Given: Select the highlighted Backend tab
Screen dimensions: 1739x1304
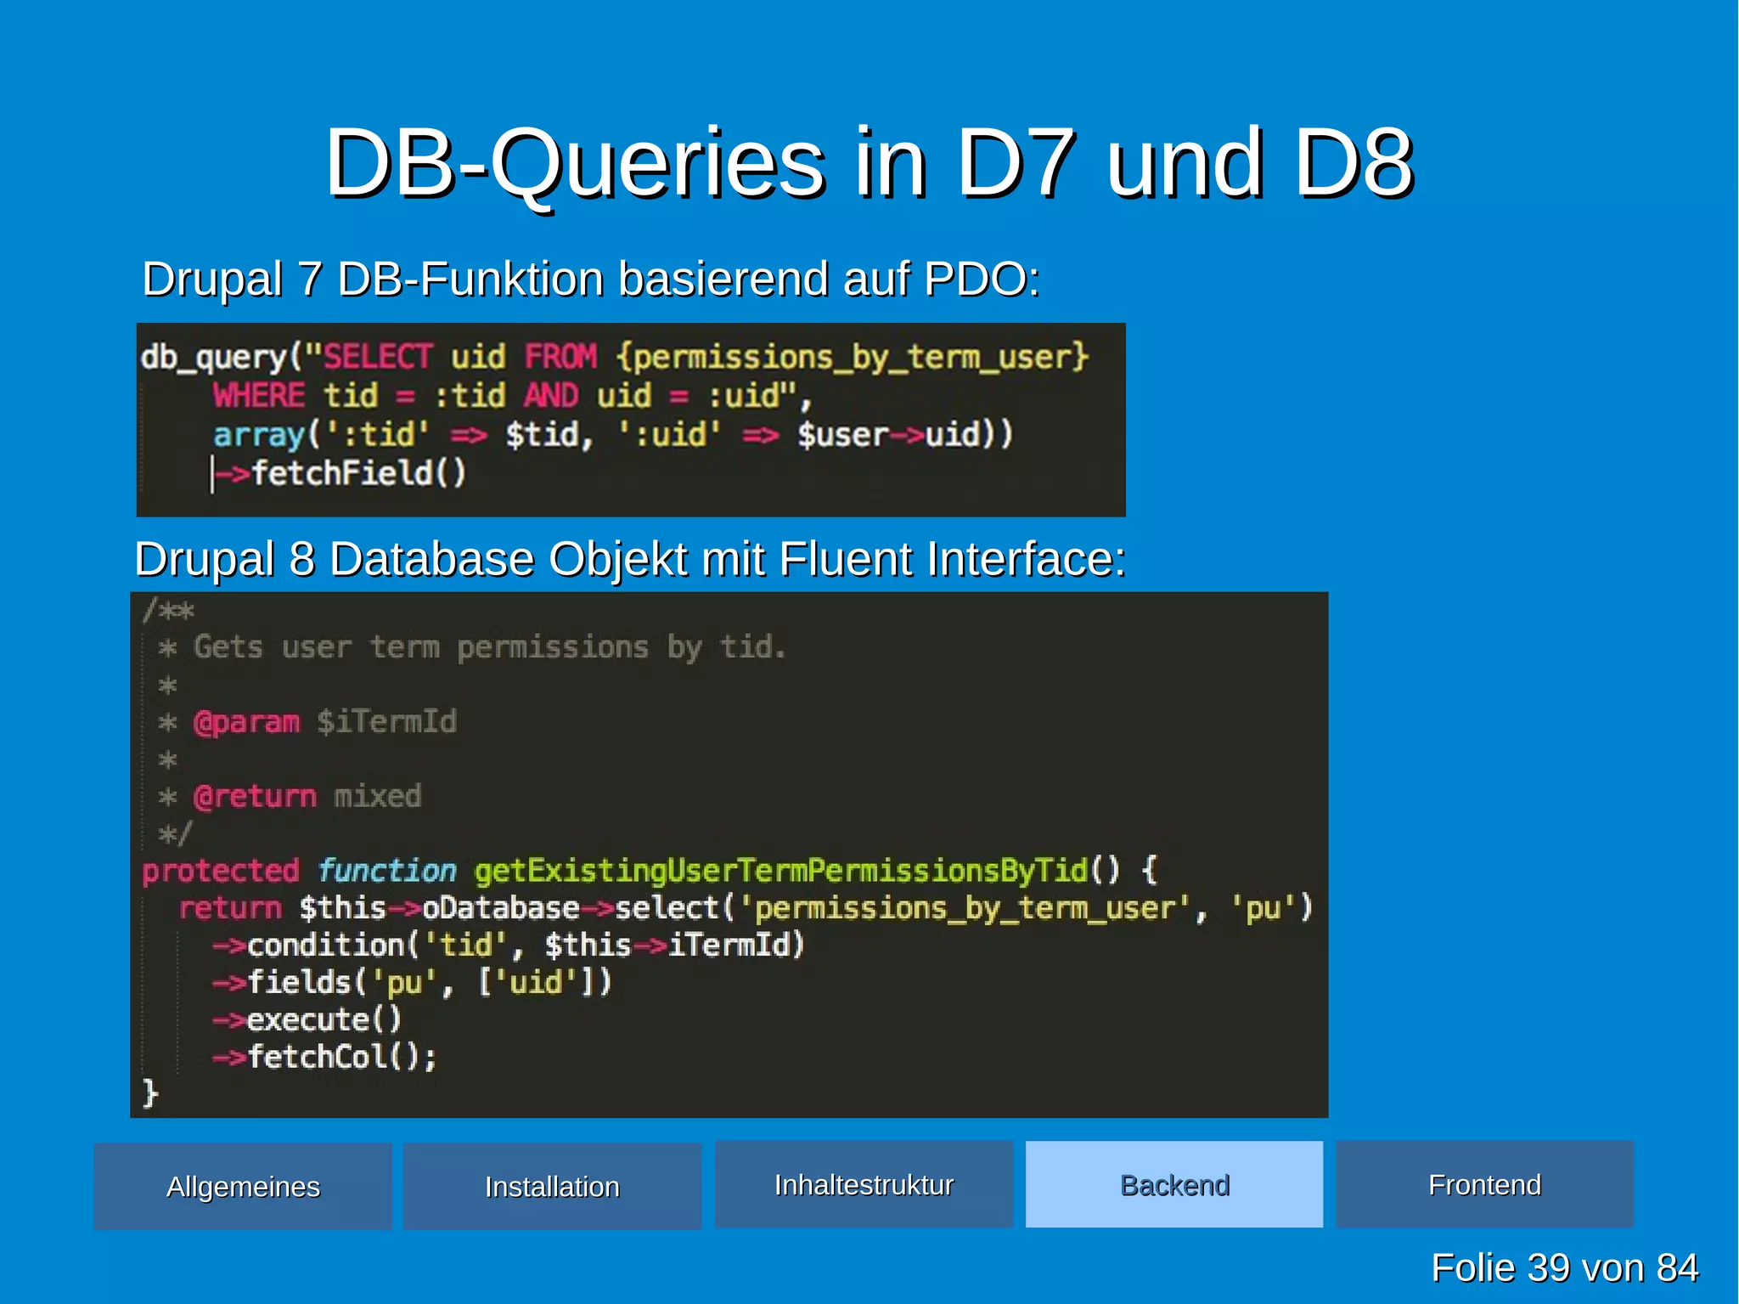Looking at the screenshot, I should tap(1174, 1184).
